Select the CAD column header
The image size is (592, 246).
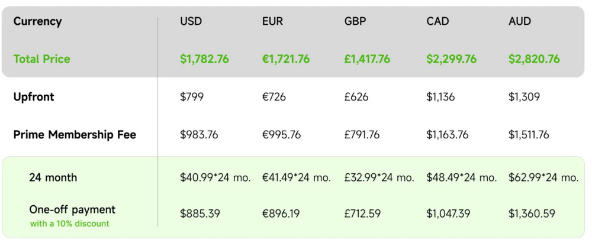click(x=437, y=21)
